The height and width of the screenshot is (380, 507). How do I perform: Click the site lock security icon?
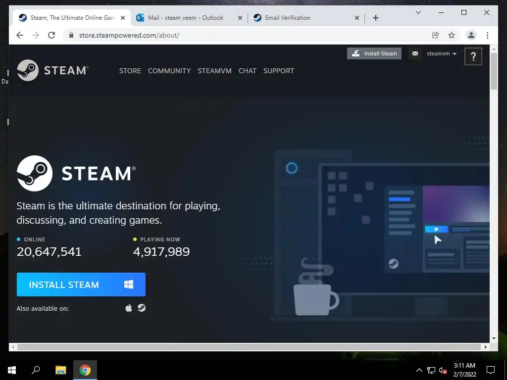71,35
